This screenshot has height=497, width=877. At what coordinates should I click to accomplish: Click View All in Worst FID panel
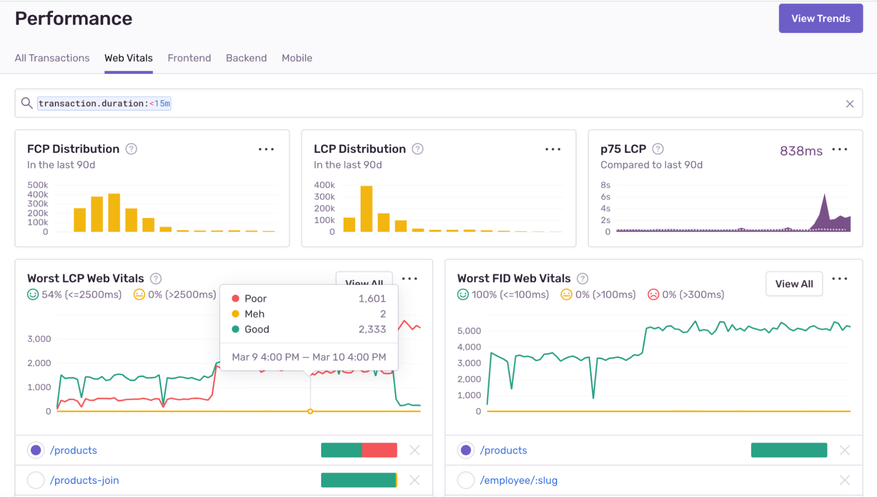(x=794, y=284)
